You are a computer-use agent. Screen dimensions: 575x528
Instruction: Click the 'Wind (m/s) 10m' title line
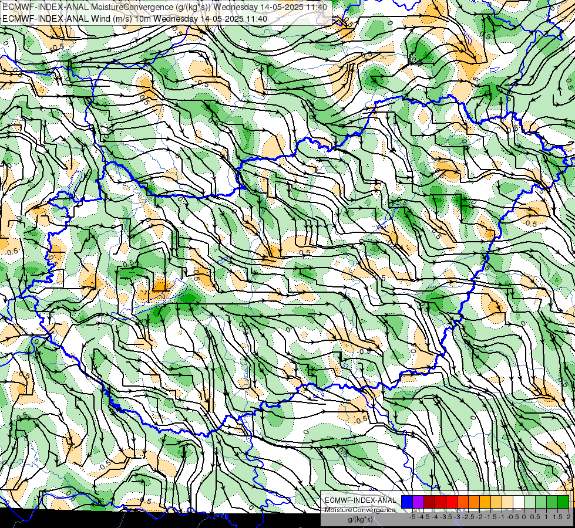(x=134, y=18)
